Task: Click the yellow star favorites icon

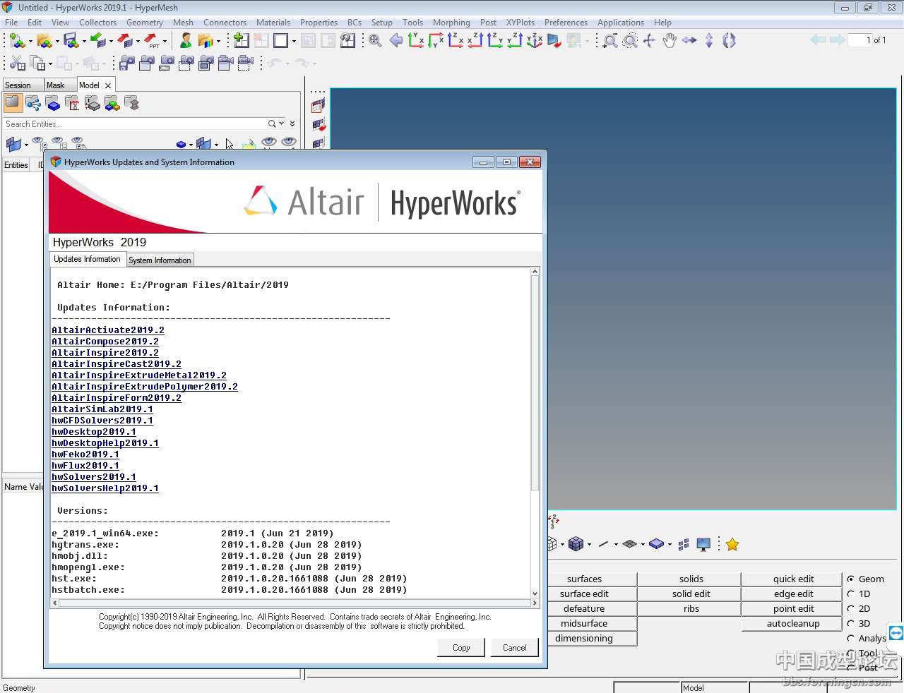Action: point(732,544)
